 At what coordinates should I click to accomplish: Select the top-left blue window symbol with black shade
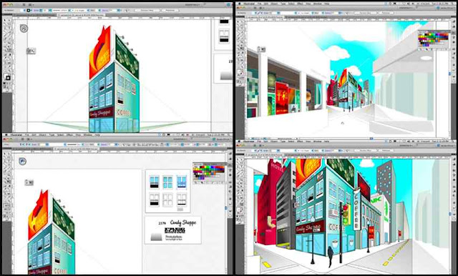tap(154, 182)
